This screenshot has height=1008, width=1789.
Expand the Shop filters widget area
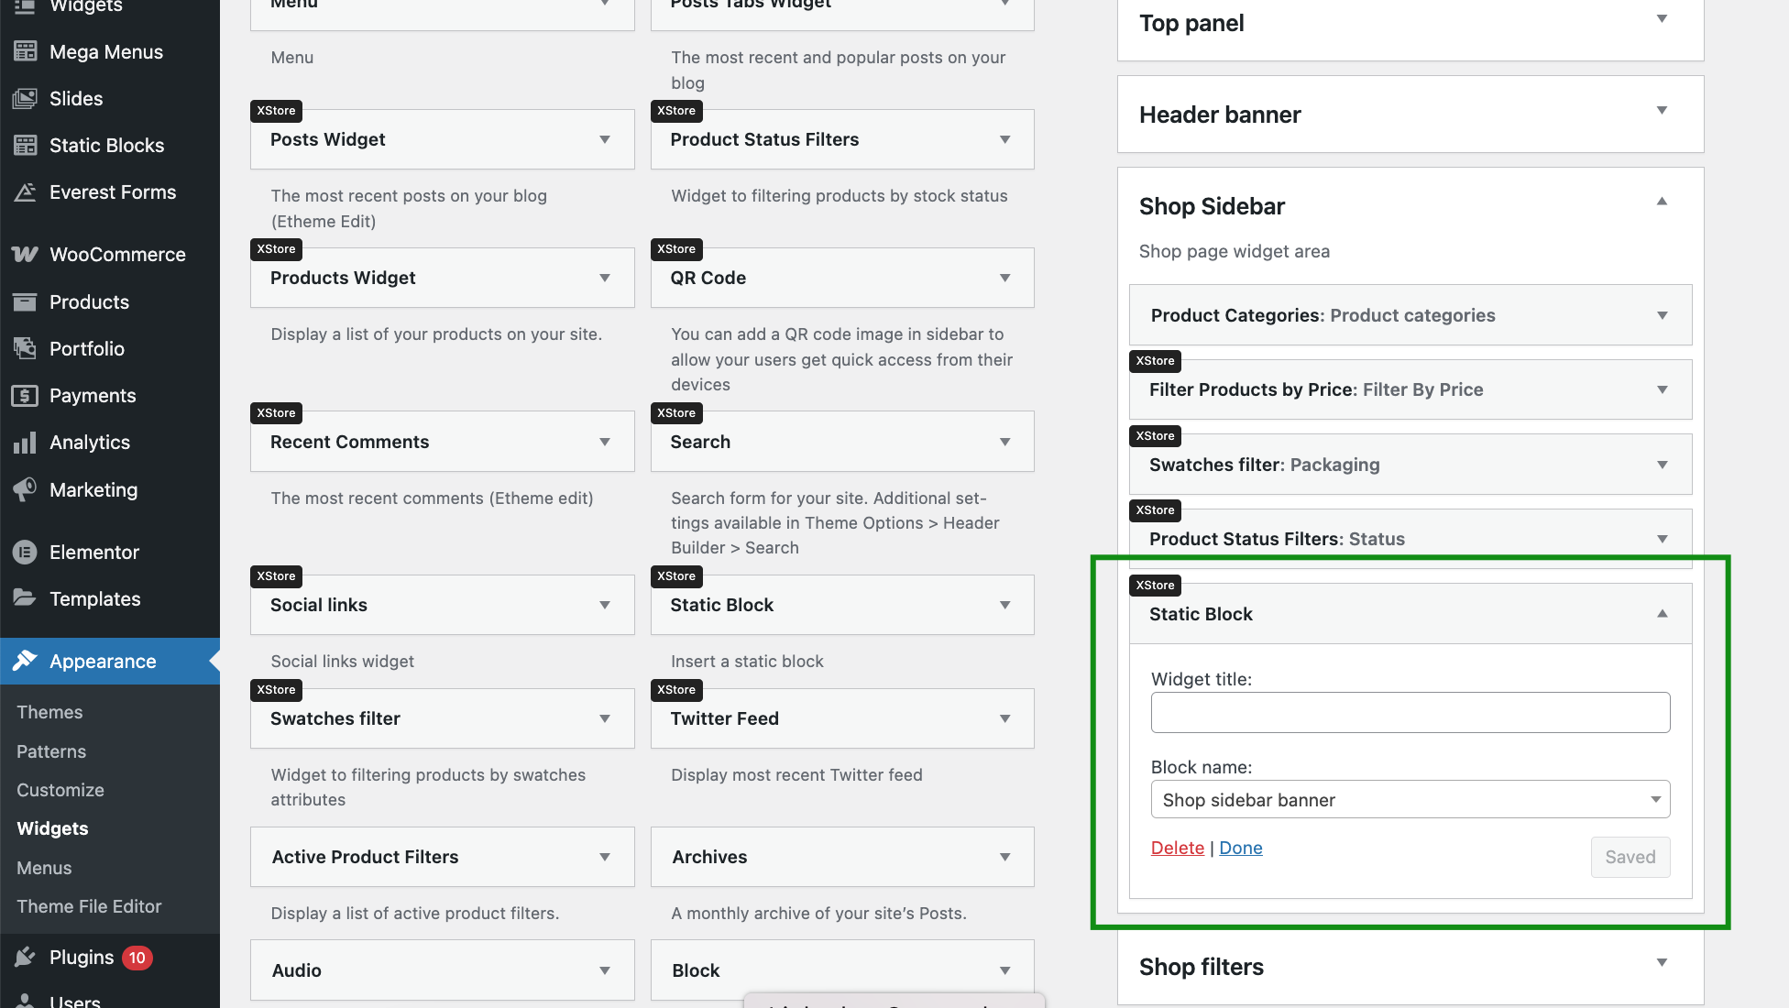1662,962
